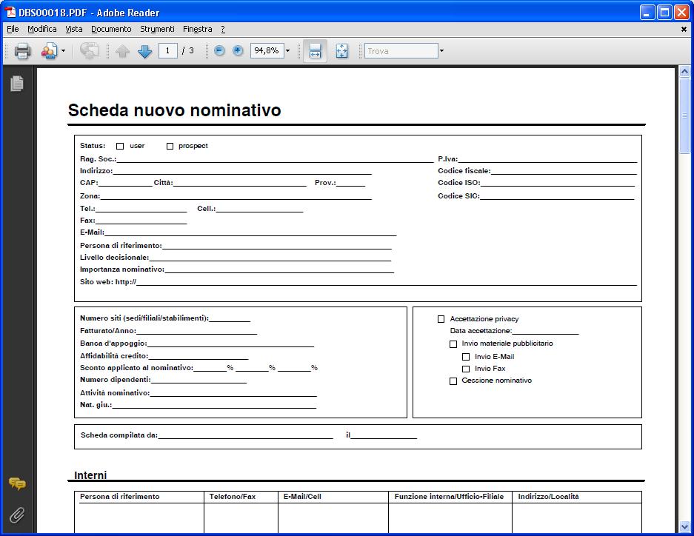Select the fit full page icon
This screenshot has height=536, width=694.
point(341,51)
